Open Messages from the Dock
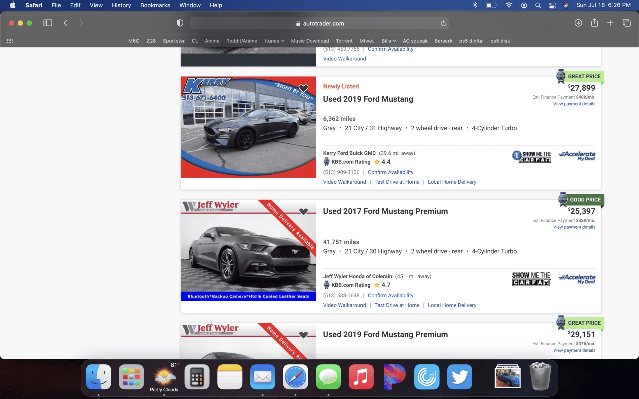Screen dimensions: 639x399 328,376
